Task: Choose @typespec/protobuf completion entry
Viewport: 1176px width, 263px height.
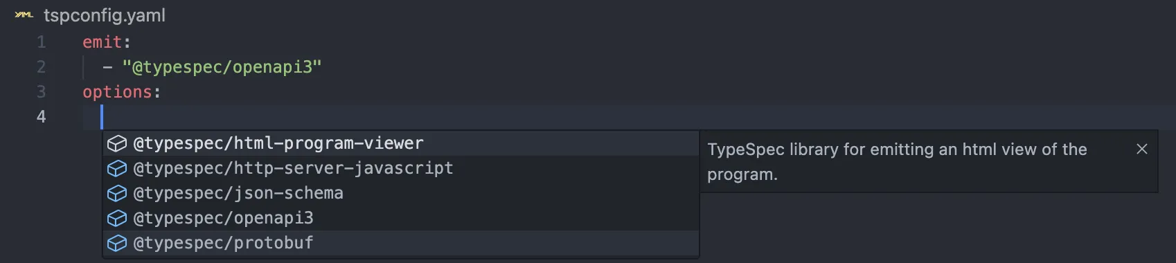Action: 401,243
